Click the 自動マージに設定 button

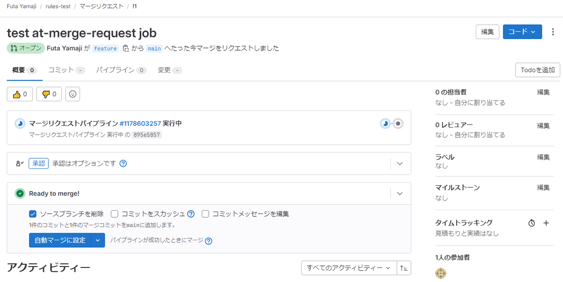pos(60,240)
